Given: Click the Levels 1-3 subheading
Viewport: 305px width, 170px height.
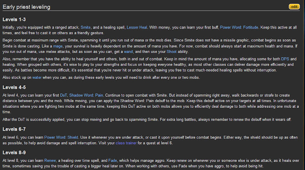Looking at the screenshot, I should tap(14, 19).
